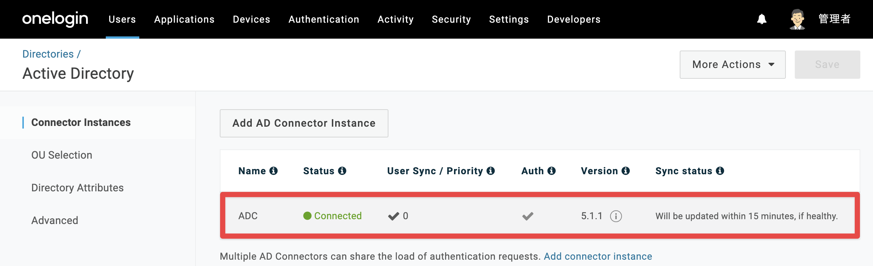Click Add AD Connector Instance button

[304, 123]
